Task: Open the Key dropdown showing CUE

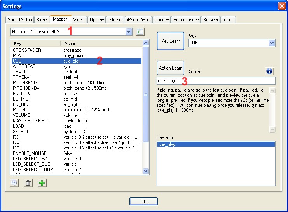Action: (272, 43)
